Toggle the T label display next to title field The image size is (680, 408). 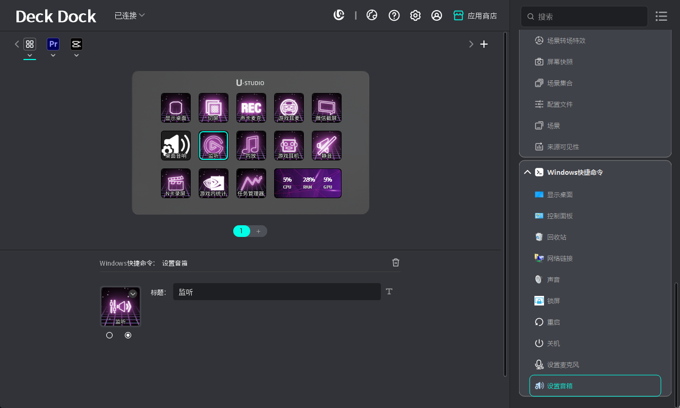(389, 291)
